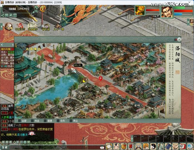Open the scroll icon in bottom toolbar
This screenshot has height=150, width=194.
(x=109, y=146)
